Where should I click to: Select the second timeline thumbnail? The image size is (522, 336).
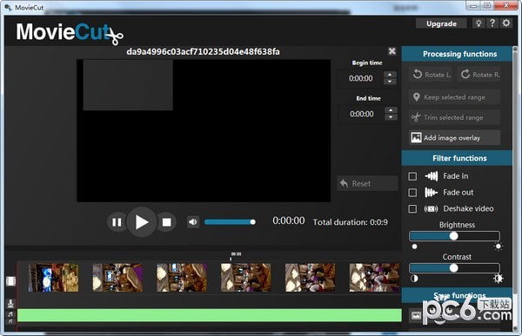(117, 278)
